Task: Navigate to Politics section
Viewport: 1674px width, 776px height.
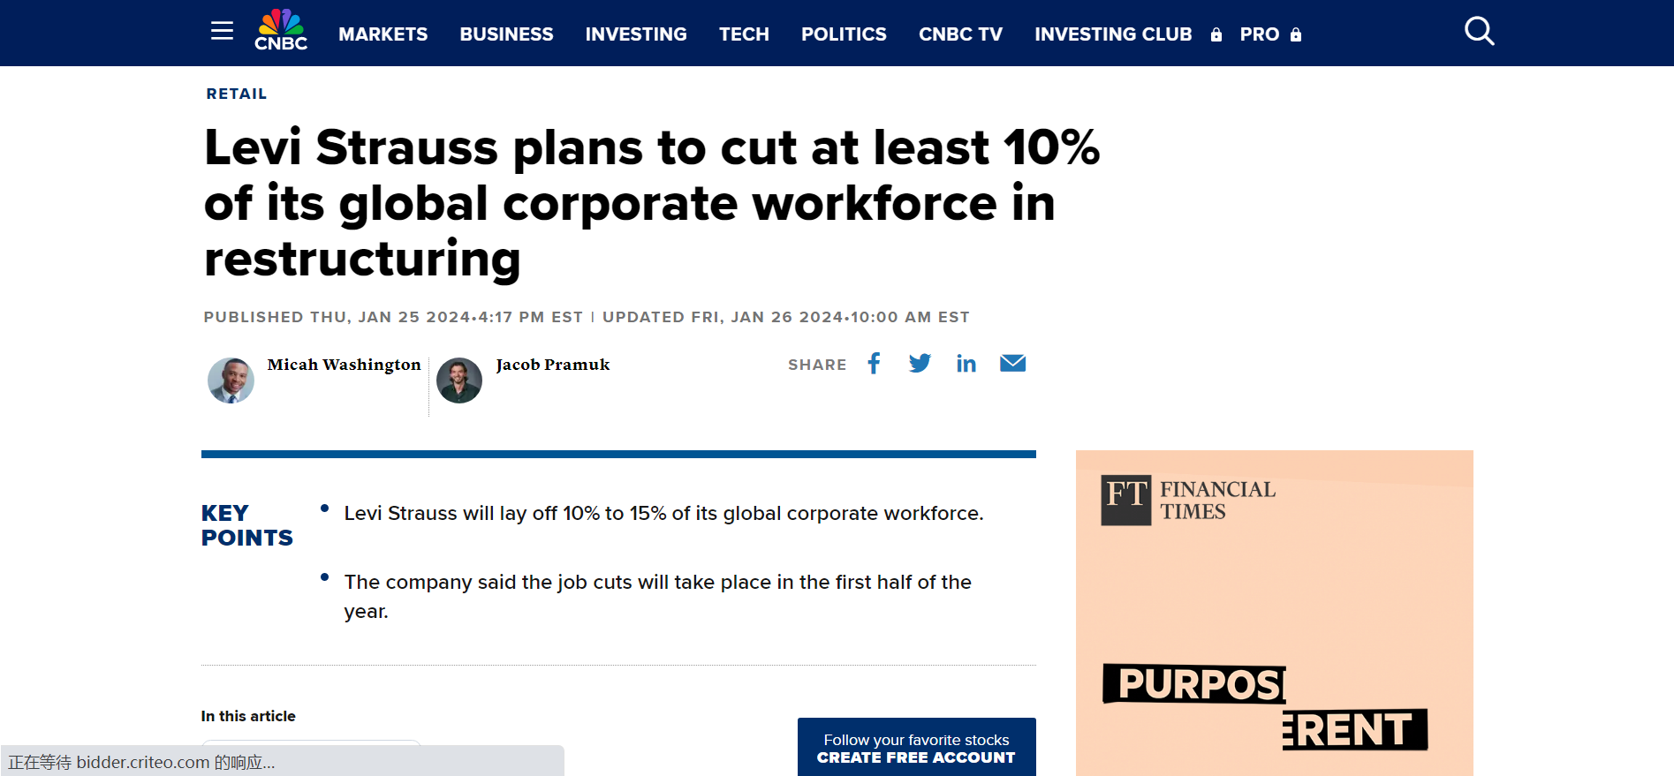Action: click(x=844, y=34)
